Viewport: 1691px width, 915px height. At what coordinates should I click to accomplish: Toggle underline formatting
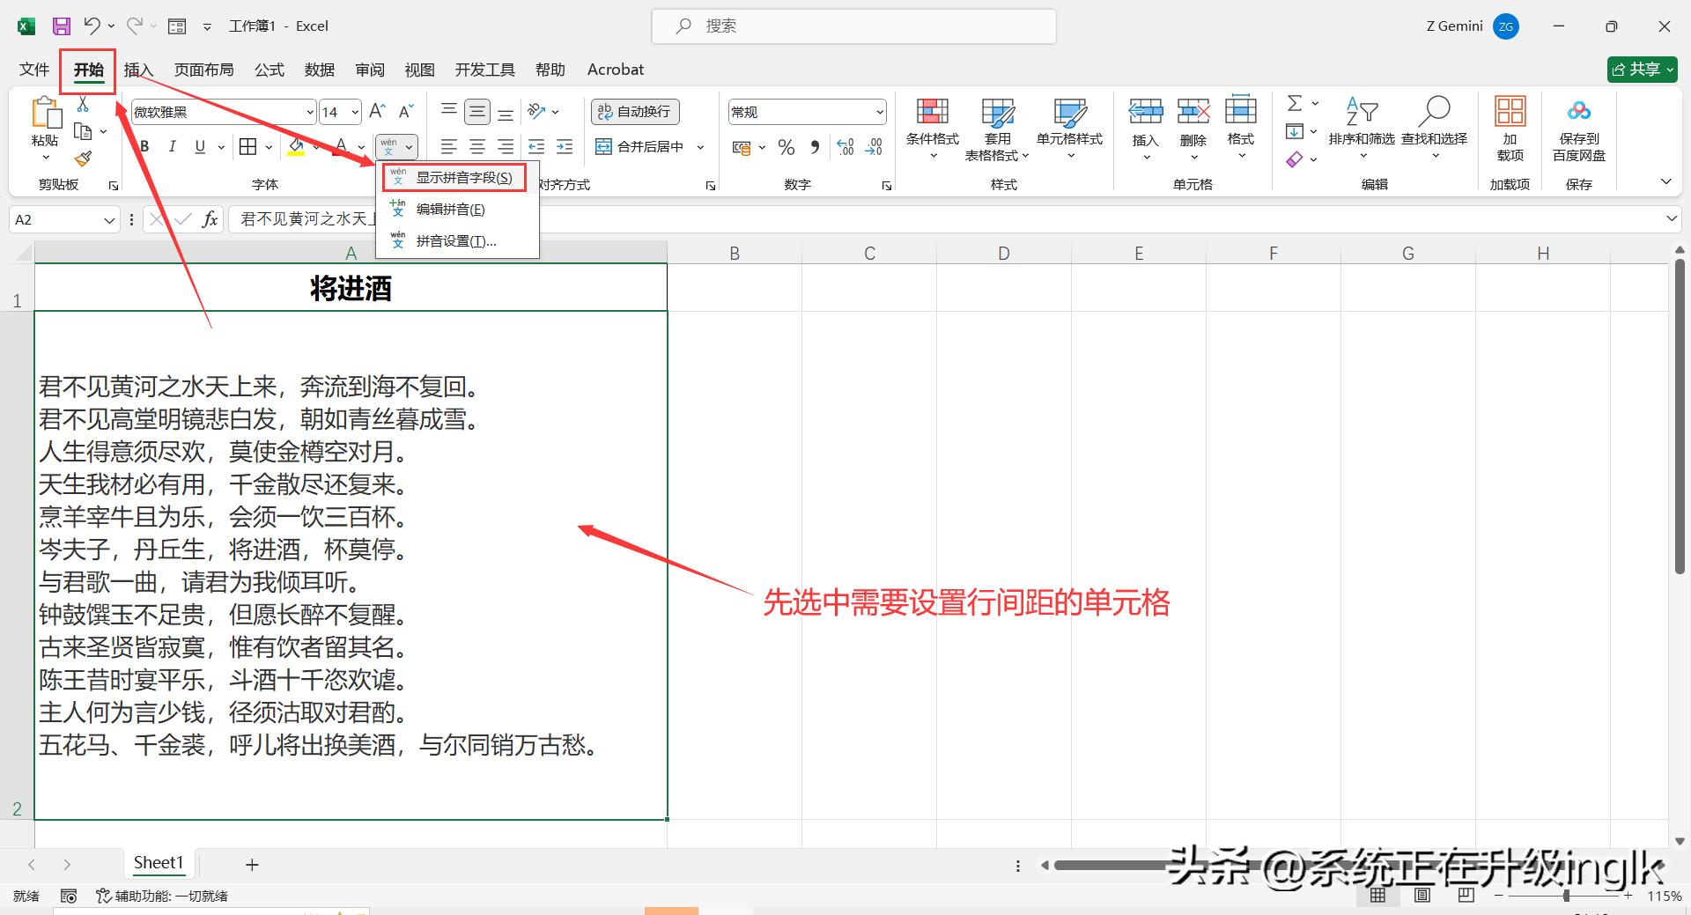pyautogui.click(x=199, y=146)
